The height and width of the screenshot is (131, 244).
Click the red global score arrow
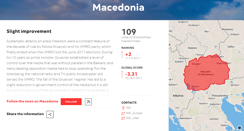[x=122, y=75]
